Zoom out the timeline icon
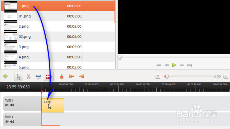This screenshot has width=230, height=129. click(x=226, y=76)
